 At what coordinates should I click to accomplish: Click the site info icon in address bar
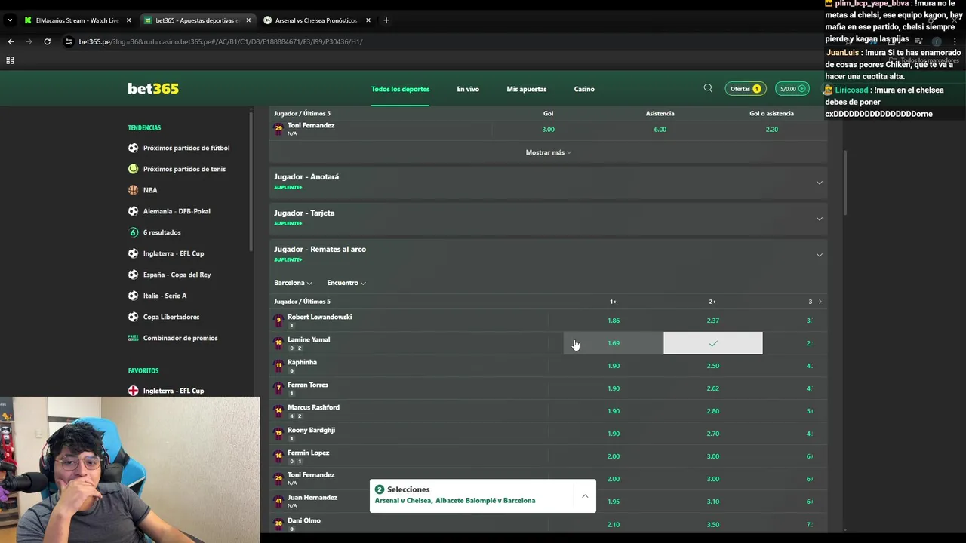point(69,41)
